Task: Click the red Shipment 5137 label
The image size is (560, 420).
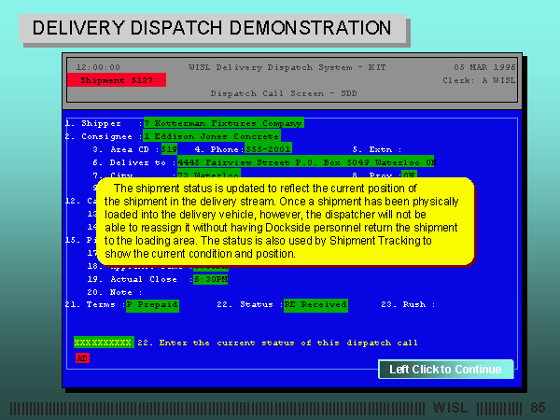Action: click(x=116, y=80)
